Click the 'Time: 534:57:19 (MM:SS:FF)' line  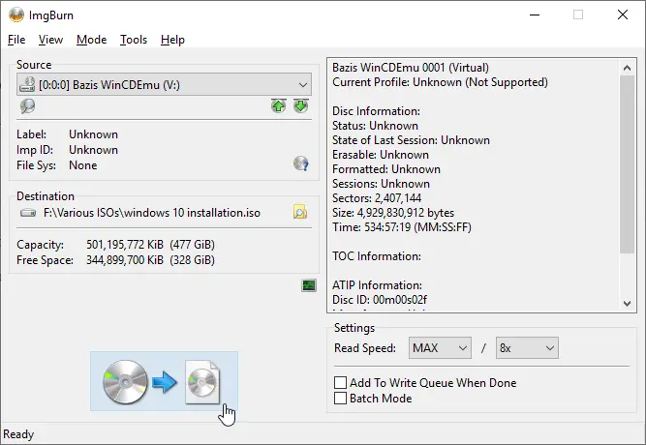(x=402, y=227)
